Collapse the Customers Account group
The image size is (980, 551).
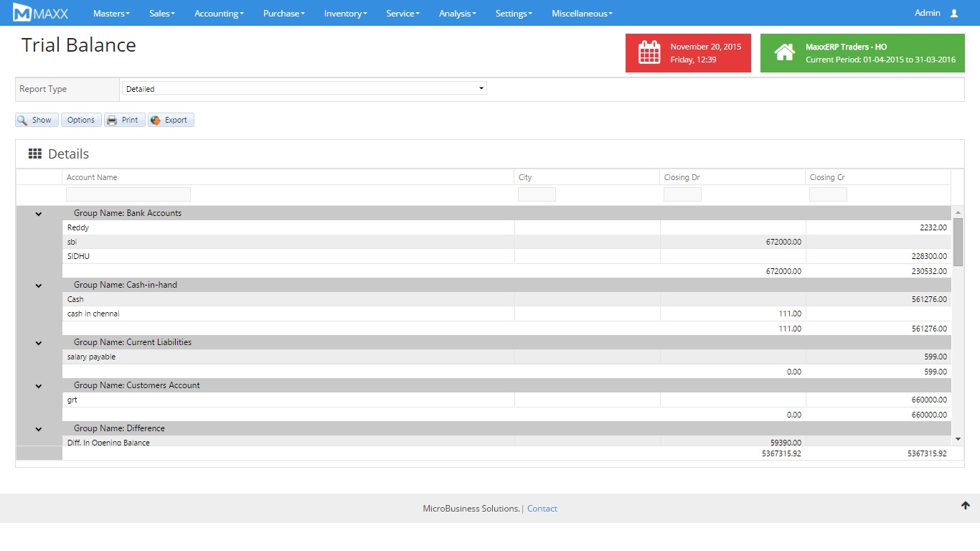(39, 386)
